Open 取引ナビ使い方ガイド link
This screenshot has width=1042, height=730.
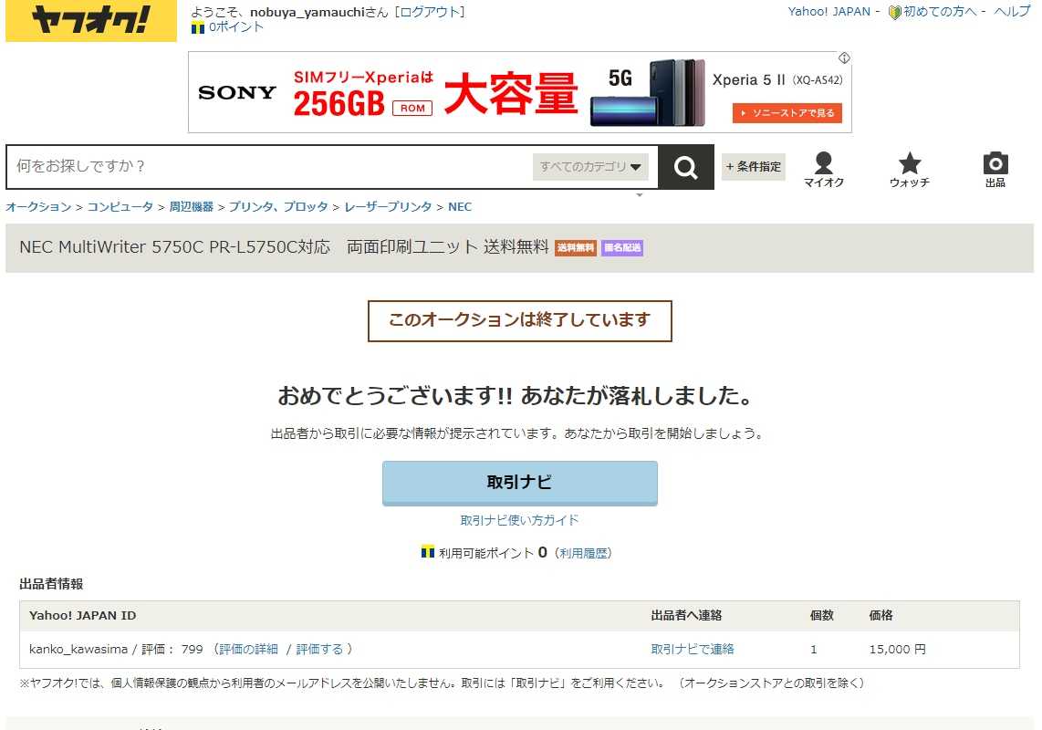(x=520, y=520)
